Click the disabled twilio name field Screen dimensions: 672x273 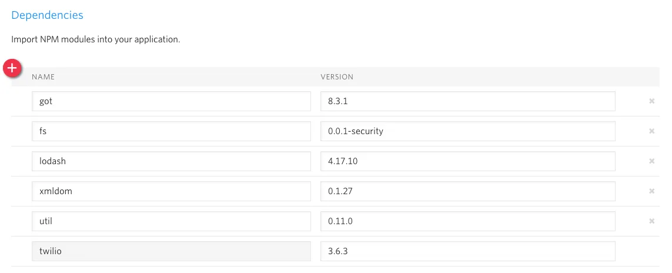(171, 251)
